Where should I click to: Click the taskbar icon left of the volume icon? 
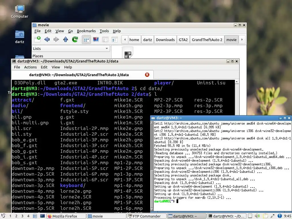pos(250,216)
